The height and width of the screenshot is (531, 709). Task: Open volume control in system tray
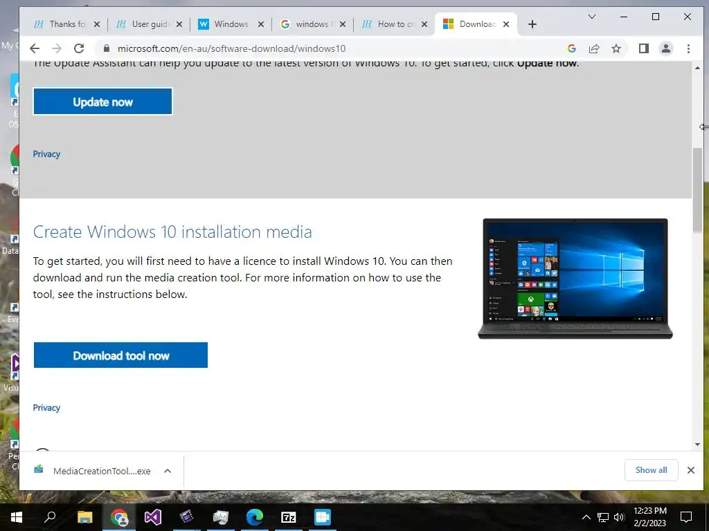619,517
